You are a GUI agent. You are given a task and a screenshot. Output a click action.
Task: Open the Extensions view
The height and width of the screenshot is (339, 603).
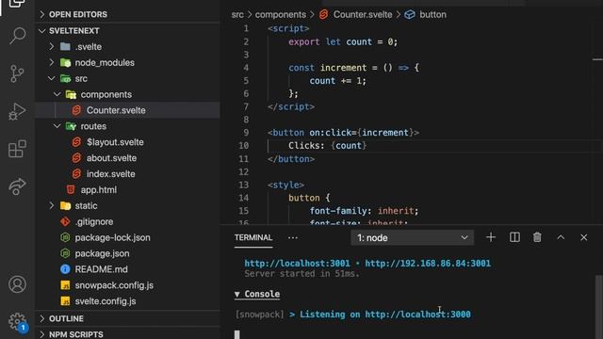click(17, 149)
